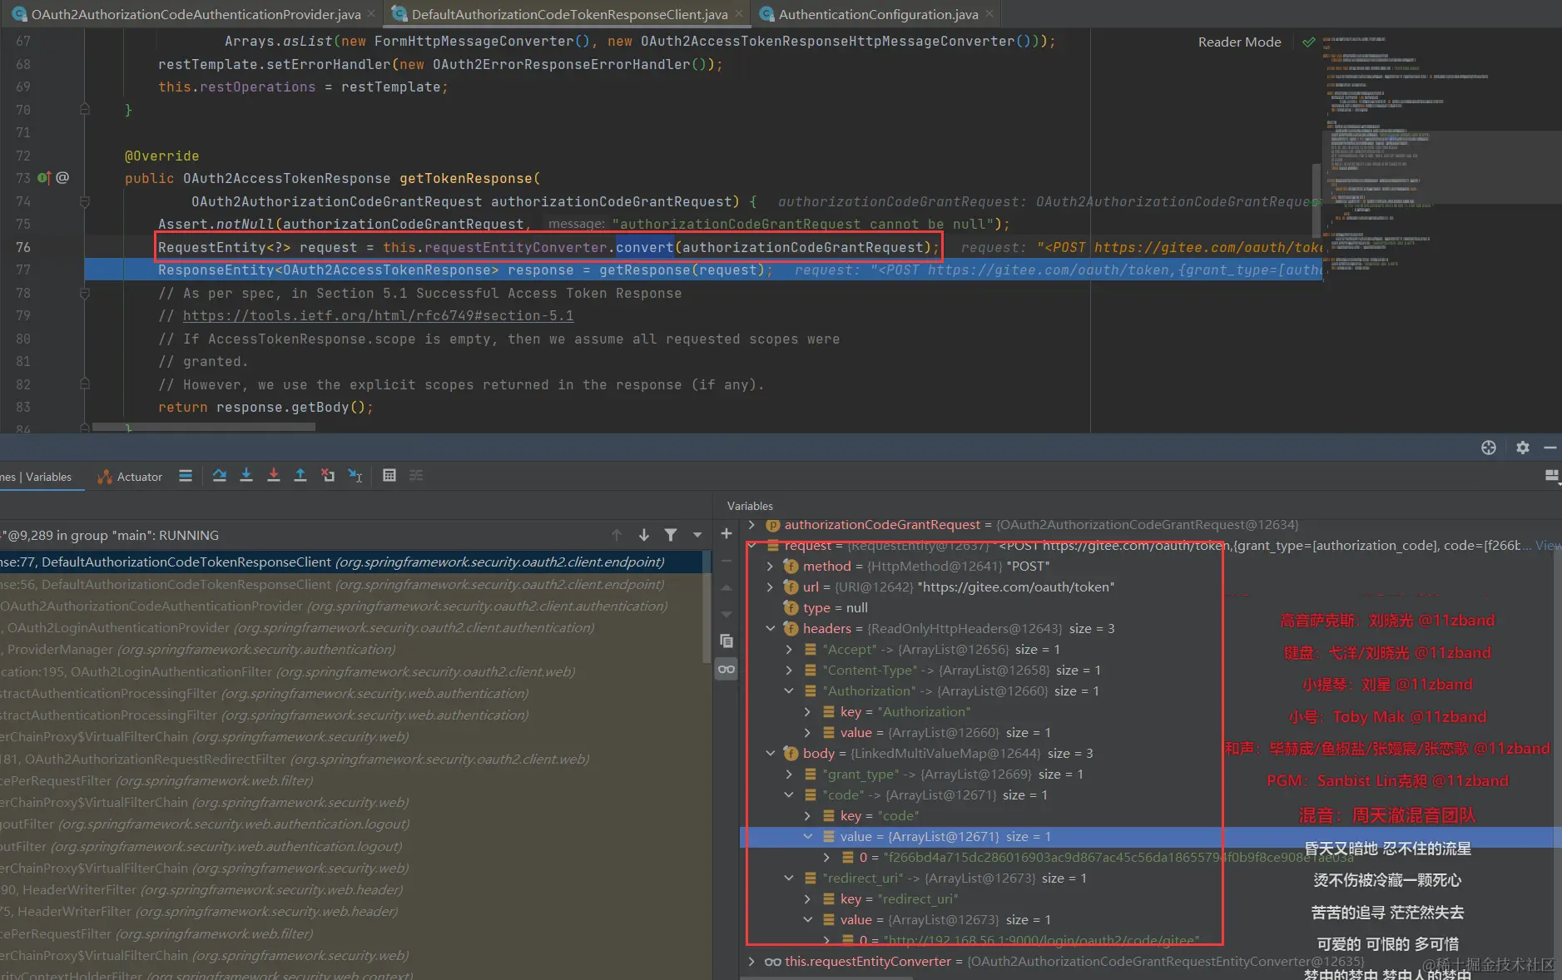
Task: Open the rfc6749 section-5.1 link in comment
Action: (378, 316)
